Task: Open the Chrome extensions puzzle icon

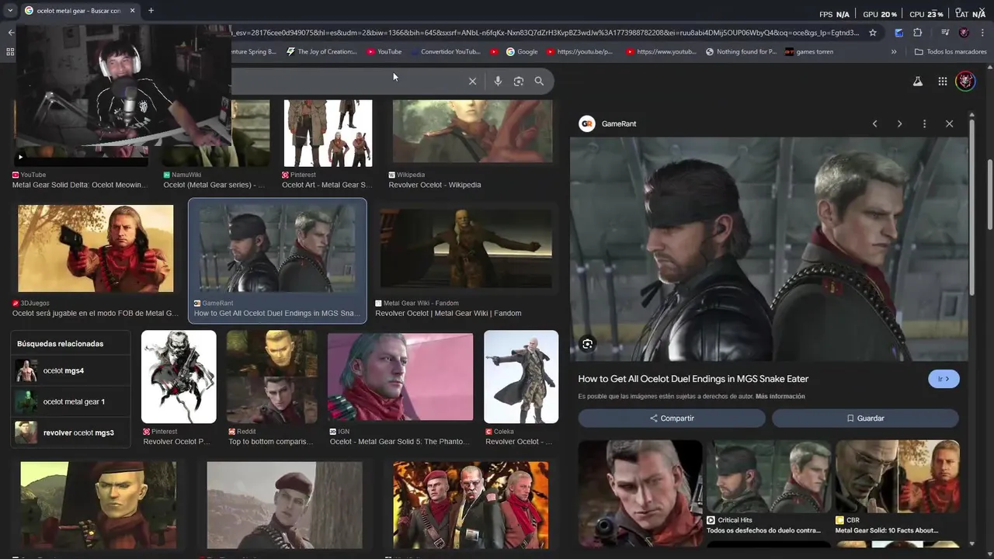Action: pos(917,33)
